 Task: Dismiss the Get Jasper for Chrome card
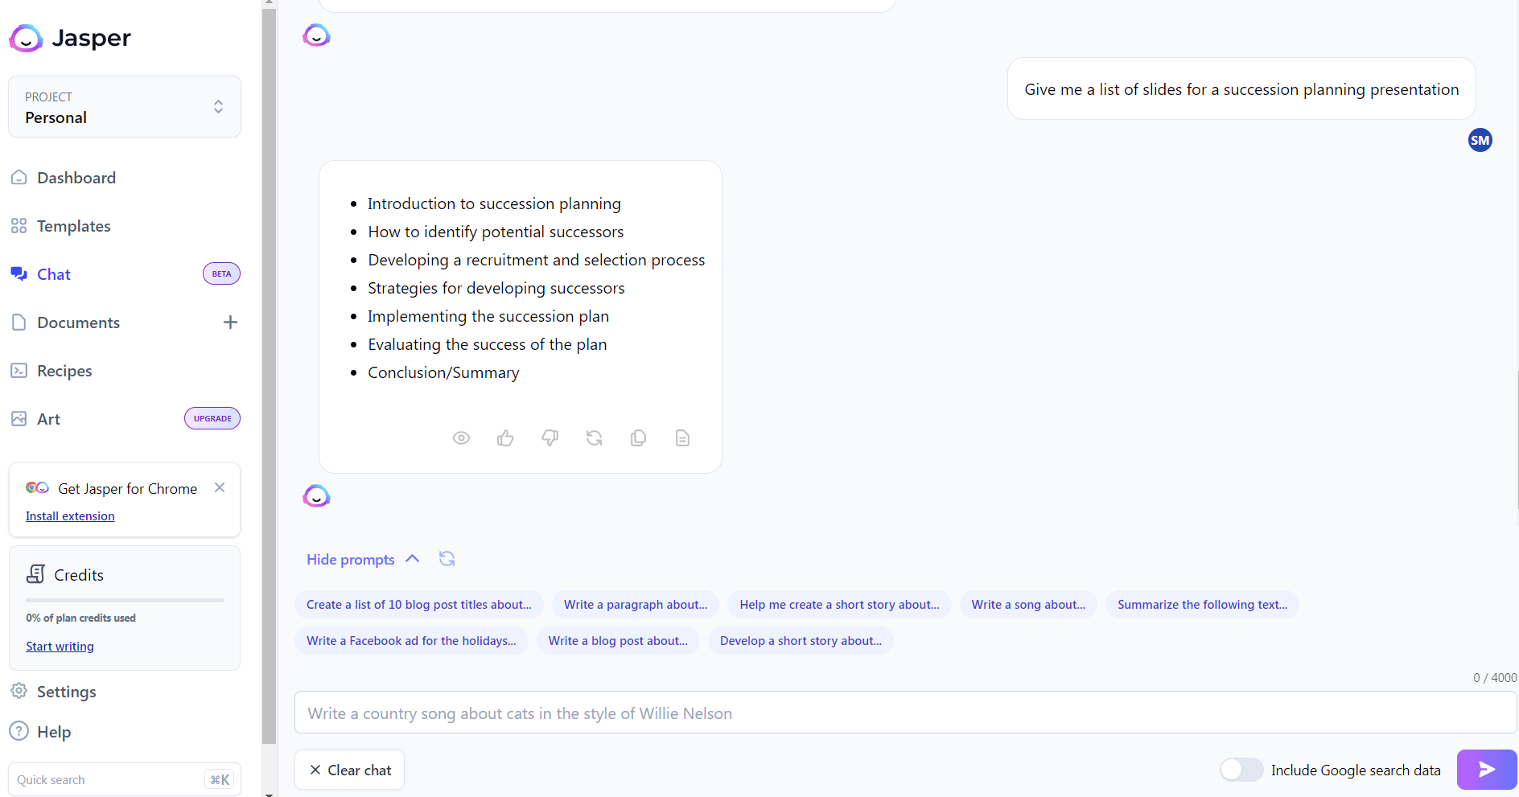[220, 487]
